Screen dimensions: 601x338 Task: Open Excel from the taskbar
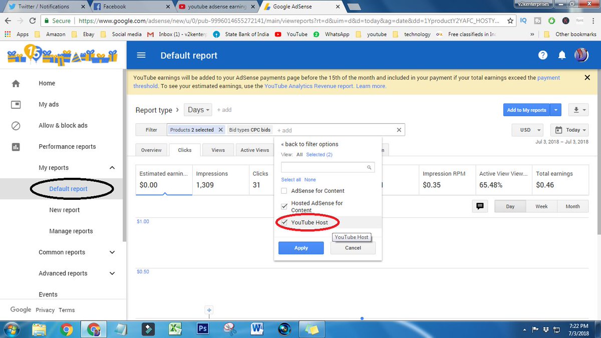click(175, 328)
